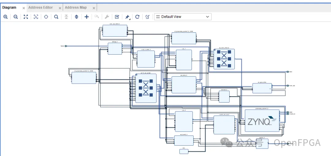331x156 pixels.
Task: Click the Add IP plus icon
Action: (x=87, y=17)
